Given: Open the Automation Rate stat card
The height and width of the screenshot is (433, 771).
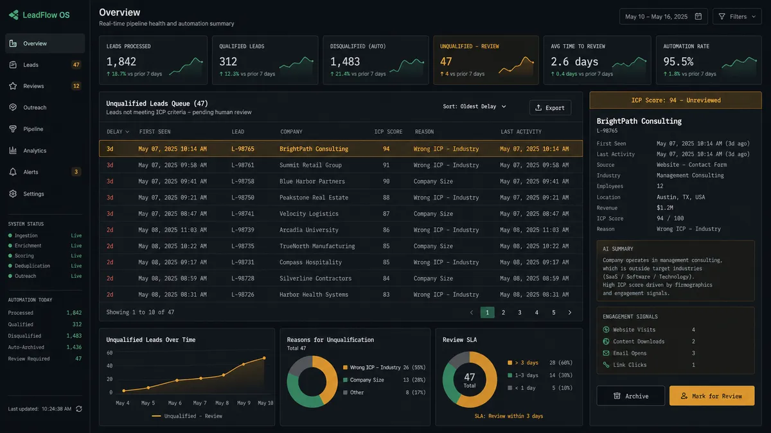Looking at the screenshot, I should click(709, 60).
